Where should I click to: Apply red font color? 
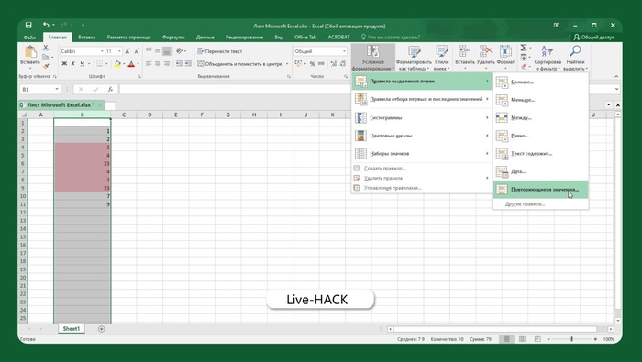(131, 64)
